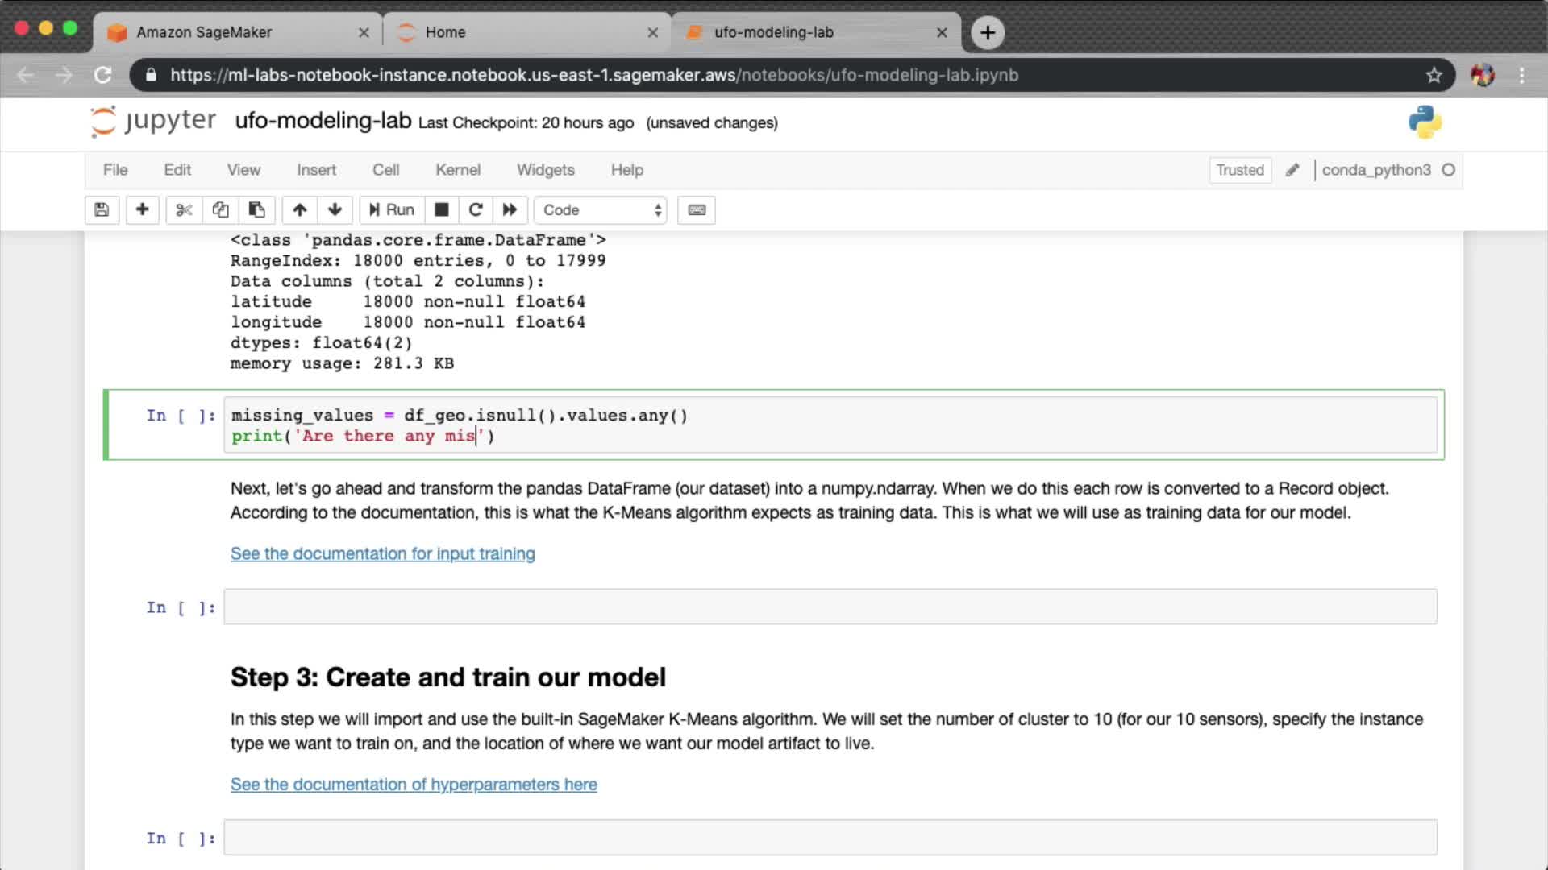Click empty code cell above Step 3
Screen dimensions: 1548x870
tap(830, 607)
